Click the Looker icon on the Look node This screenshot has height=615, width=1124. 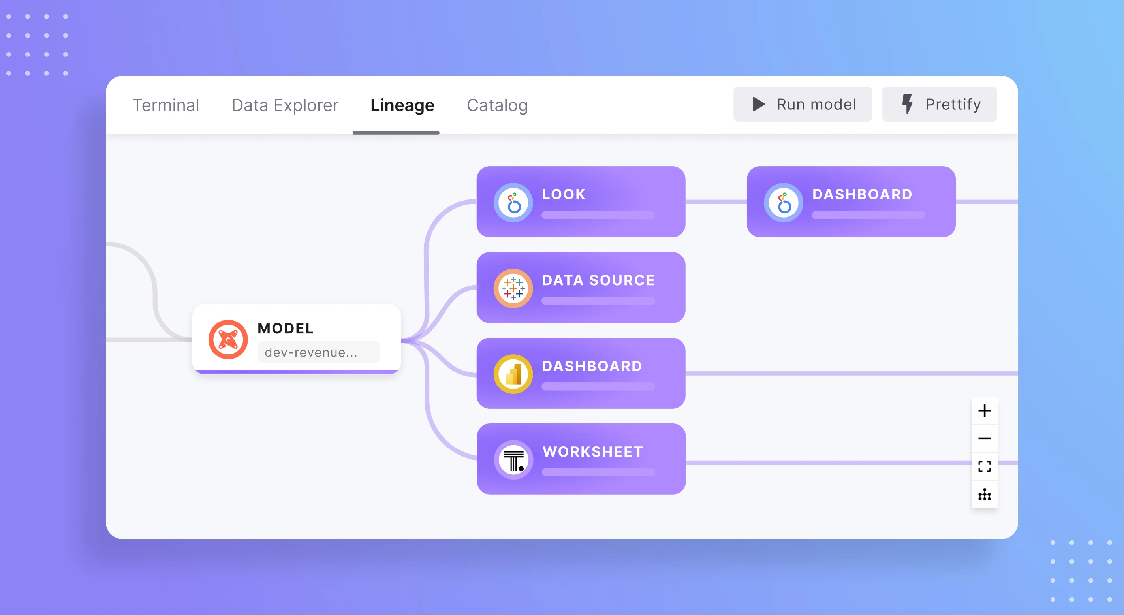[x=513, y=203]
